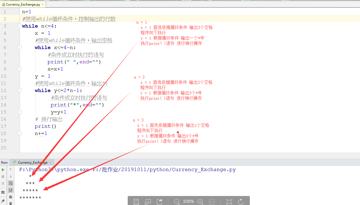
Task: Zoom out with the minus magnifier
Action: click(177, 202)
